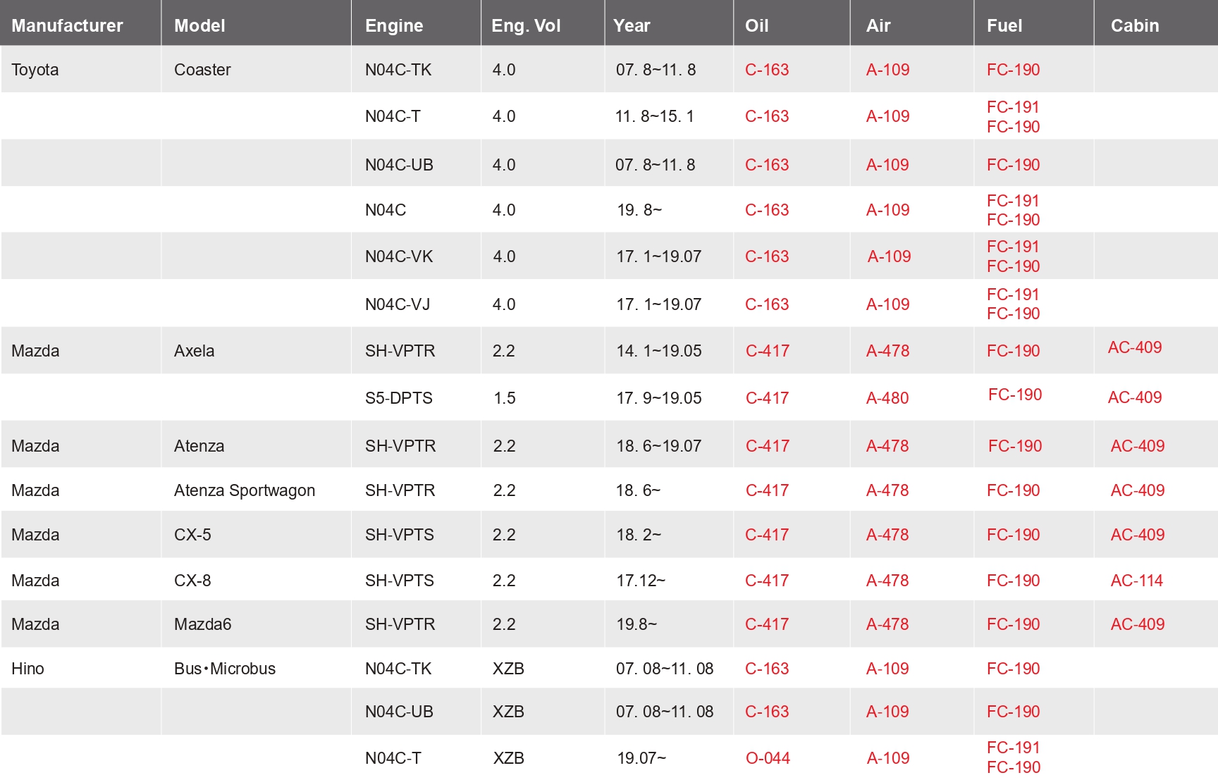
Task: Open AC-114 cabin filter for CX-8
Action: tap(1137, 581)
